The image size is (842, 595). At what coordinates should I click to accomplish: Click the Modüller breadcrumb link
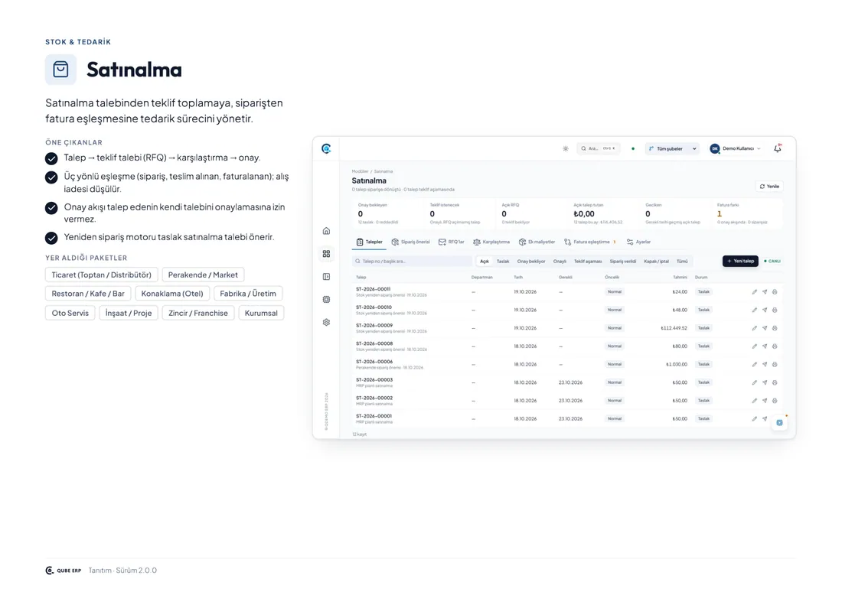click(360, 171)
